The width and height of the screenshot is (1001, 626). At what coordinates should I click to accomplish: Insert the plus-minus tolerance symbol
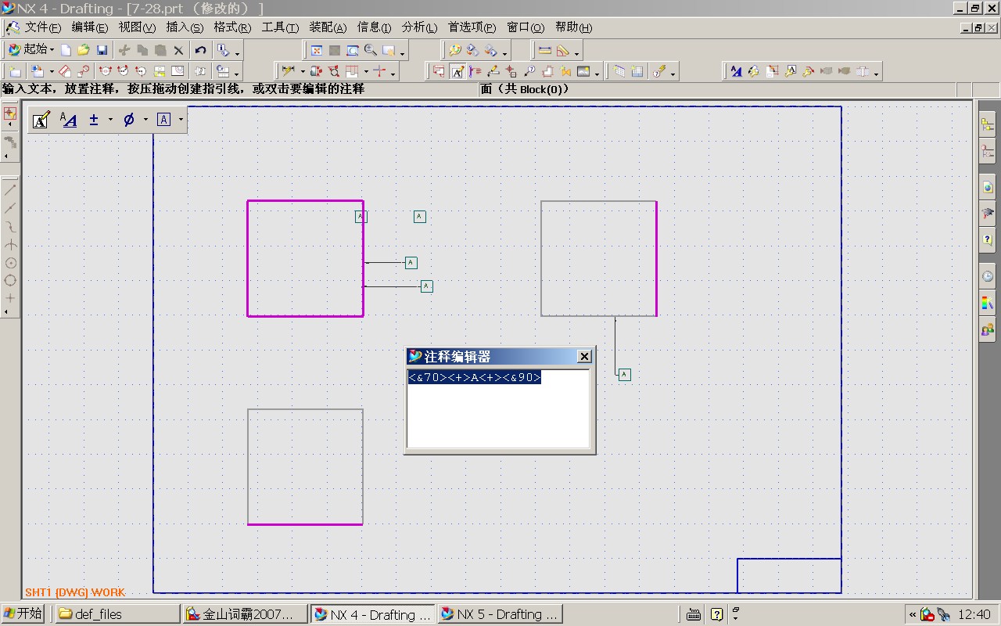(x=94, y=120)
